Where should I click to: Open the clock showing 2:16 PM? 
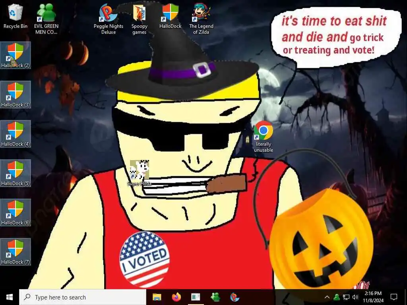[x=373, y=297]
